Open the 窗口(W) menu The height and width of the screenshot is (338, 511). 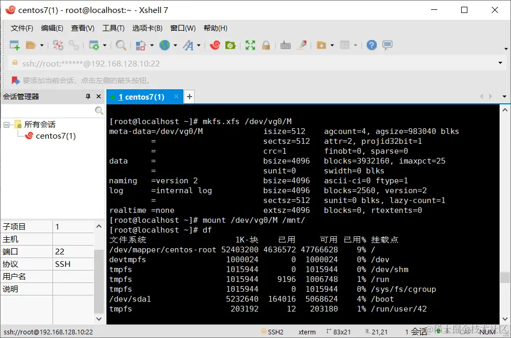pos(183,28)
